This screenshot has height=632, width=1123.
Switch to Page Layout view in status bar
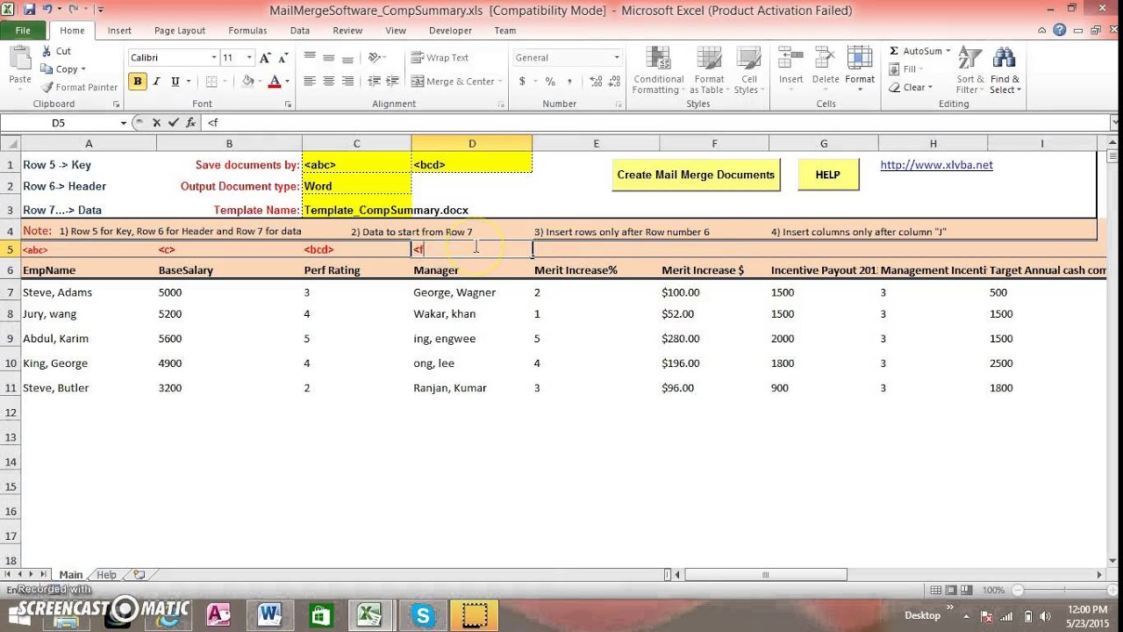951,591
